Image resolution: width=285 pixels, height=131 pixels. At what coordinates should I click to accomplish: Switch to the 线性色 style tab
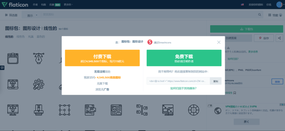(x=21, y=37)
